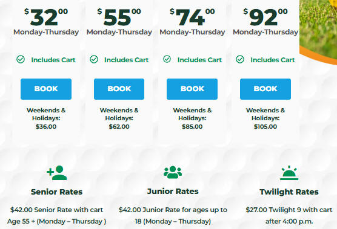This screenshot has height=229, width=337.
Task: Select the Junior Rates heading
Action: [173, 192]
